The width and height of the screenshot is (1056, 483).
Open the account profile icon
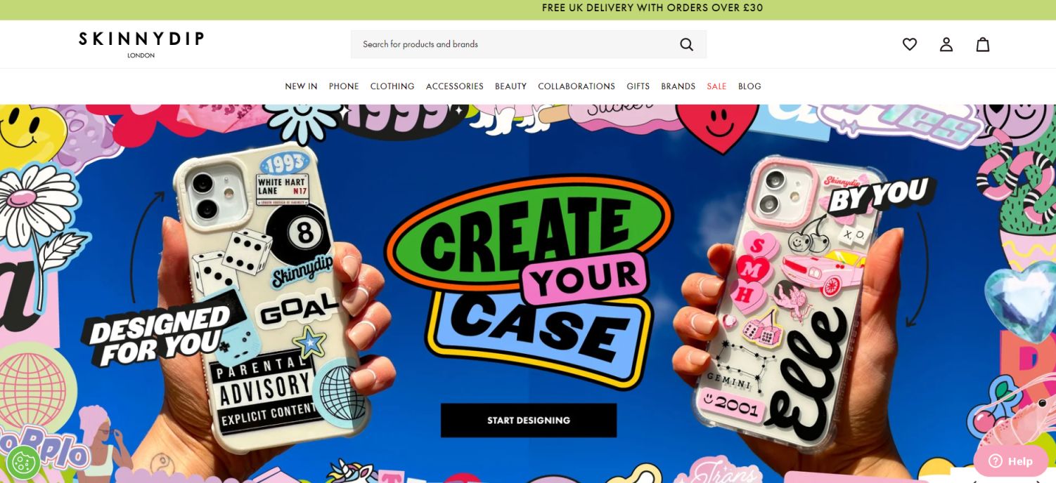coord(946,44)
